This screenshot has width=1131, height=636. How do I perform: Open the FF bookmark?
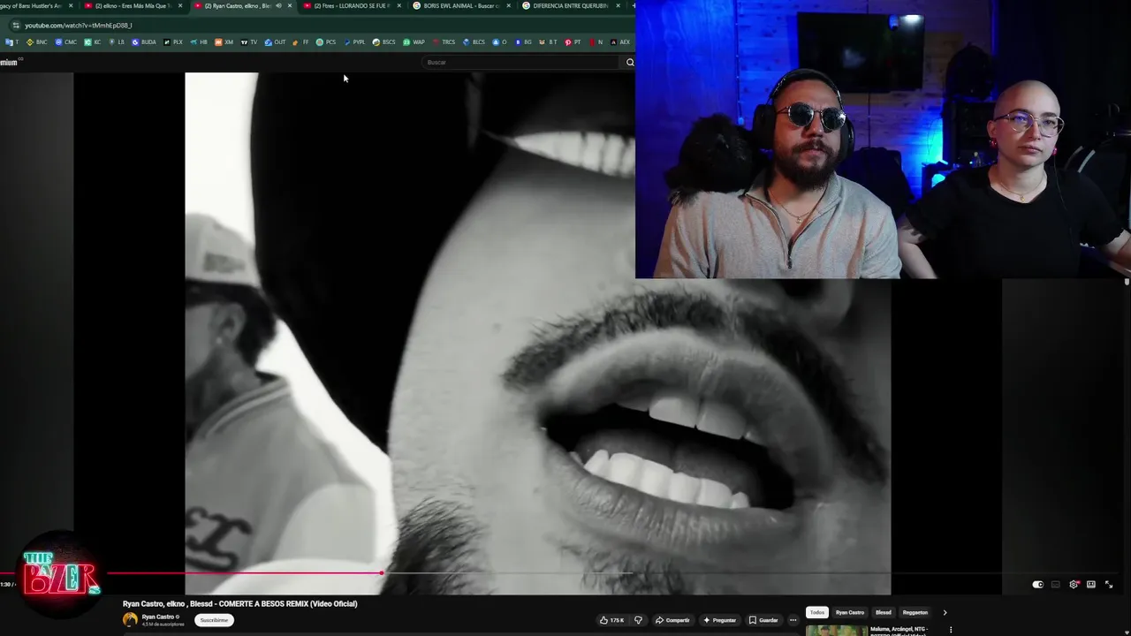(301, 42)
